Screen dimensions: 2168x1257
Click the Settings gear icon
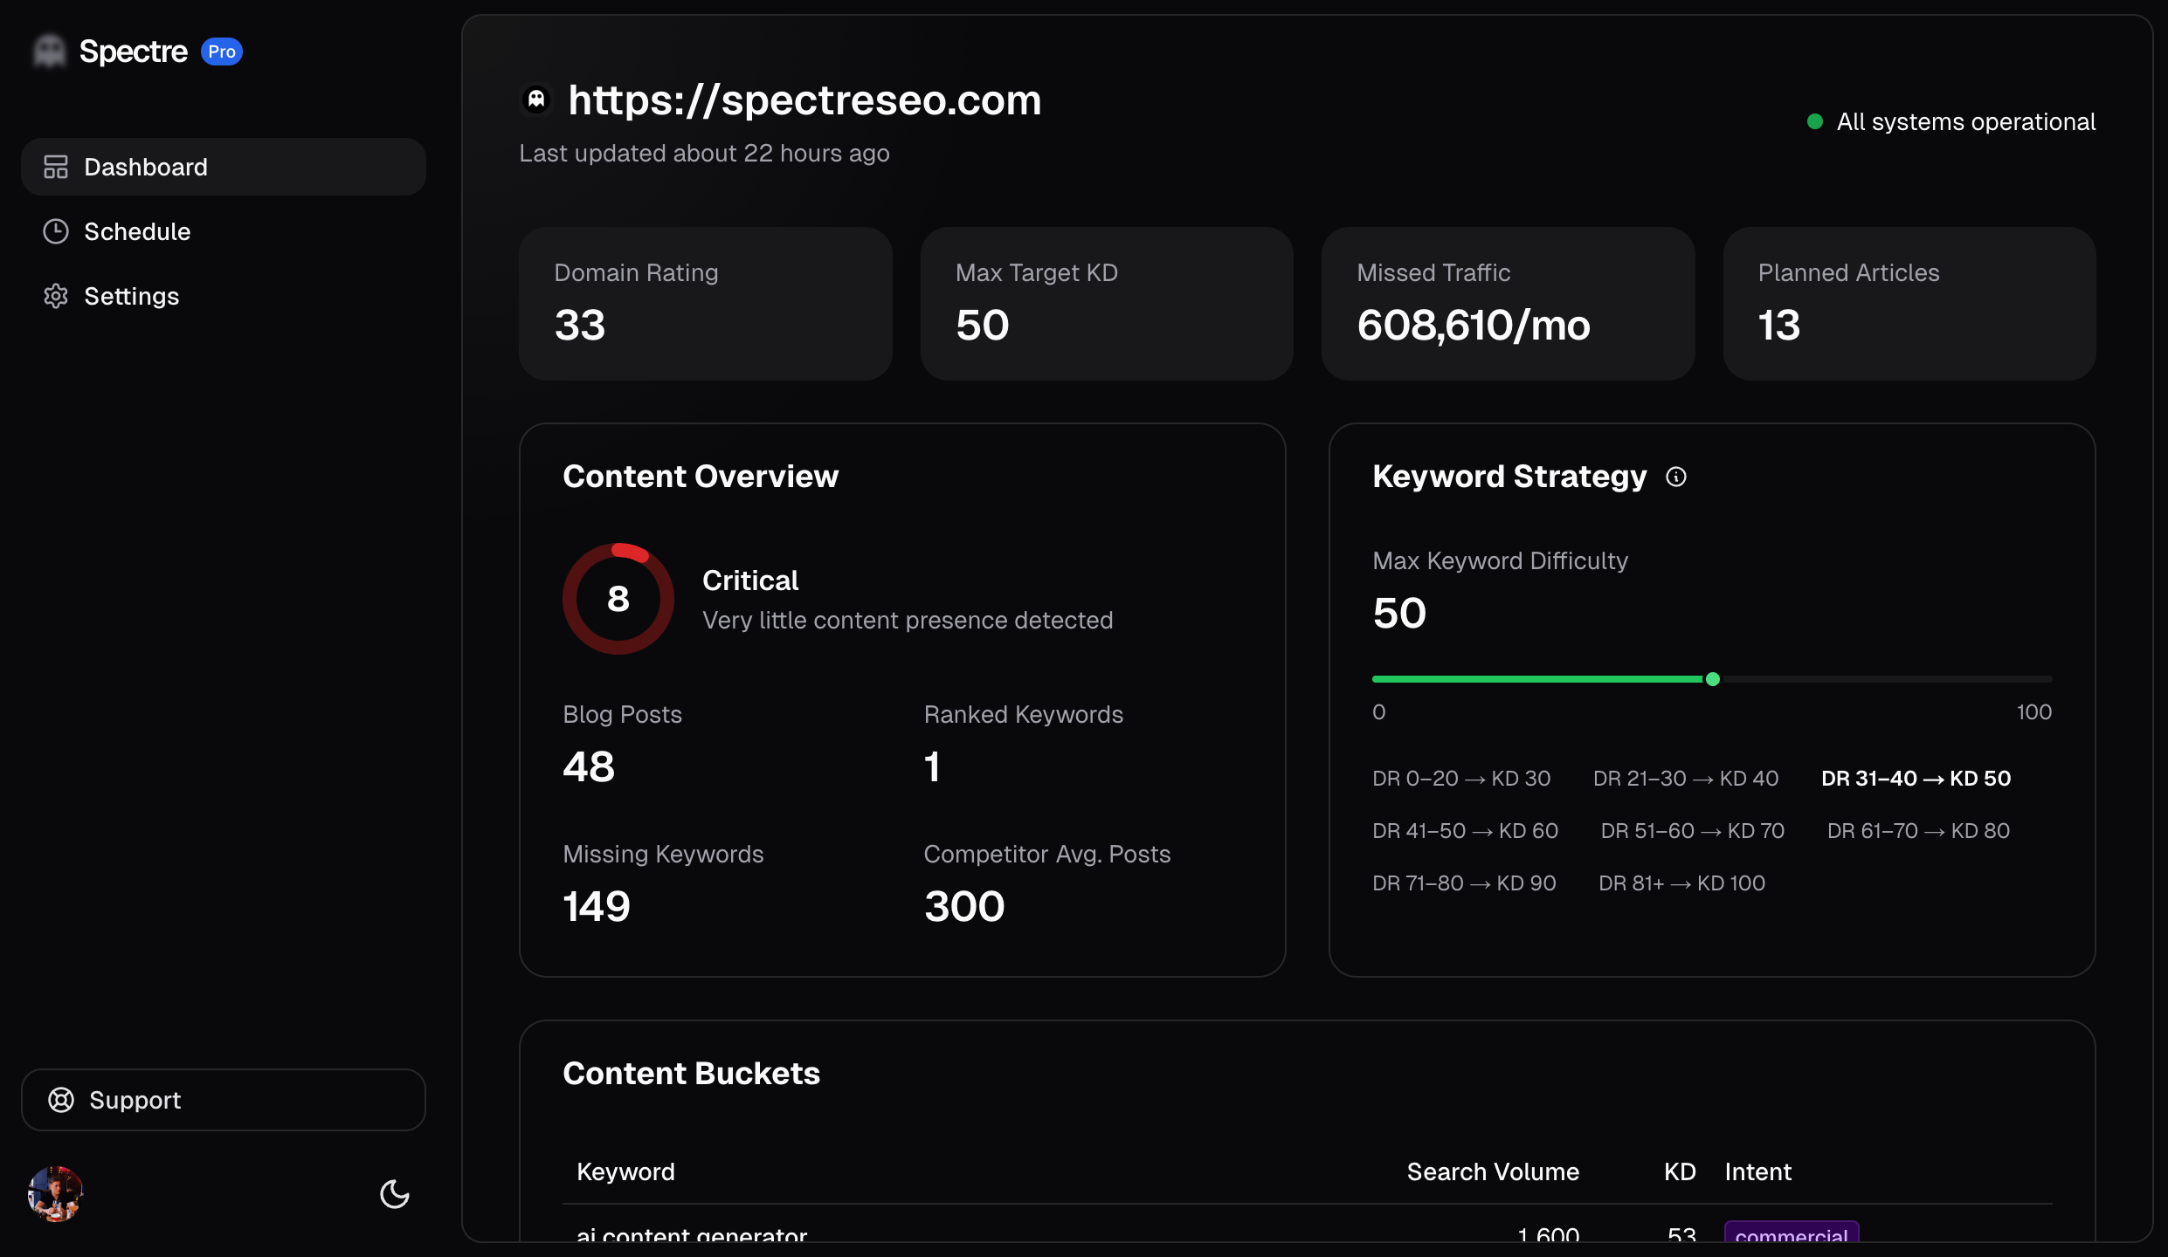pos(56,296)
